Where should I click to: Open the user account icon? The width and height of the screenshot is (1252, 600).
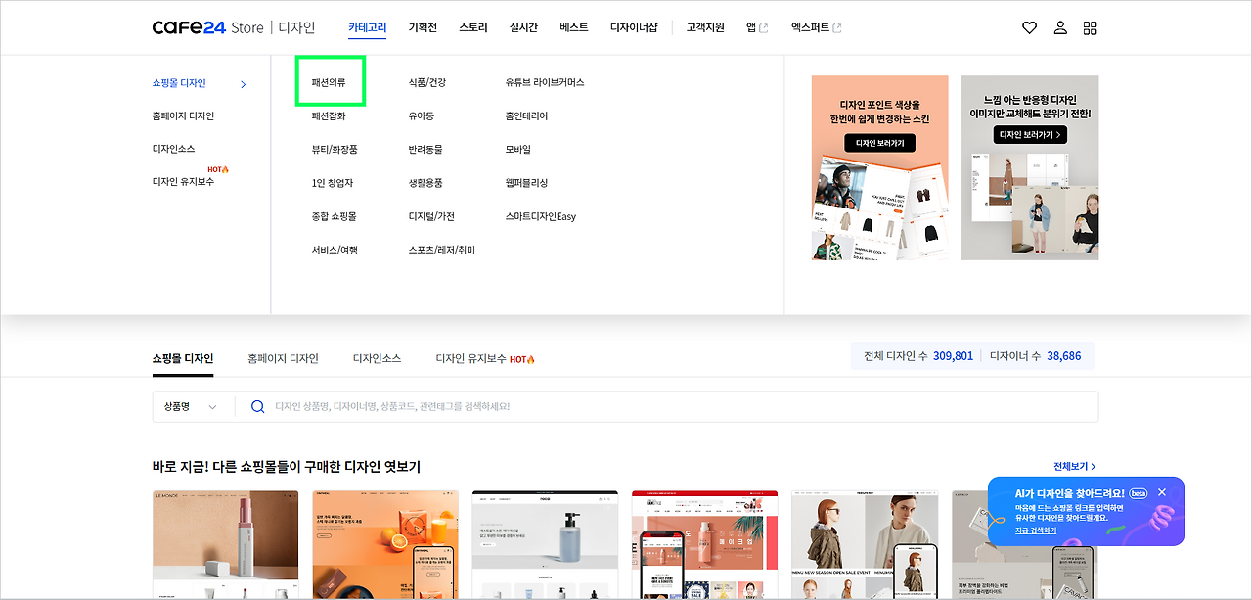tap(1060, 28)
